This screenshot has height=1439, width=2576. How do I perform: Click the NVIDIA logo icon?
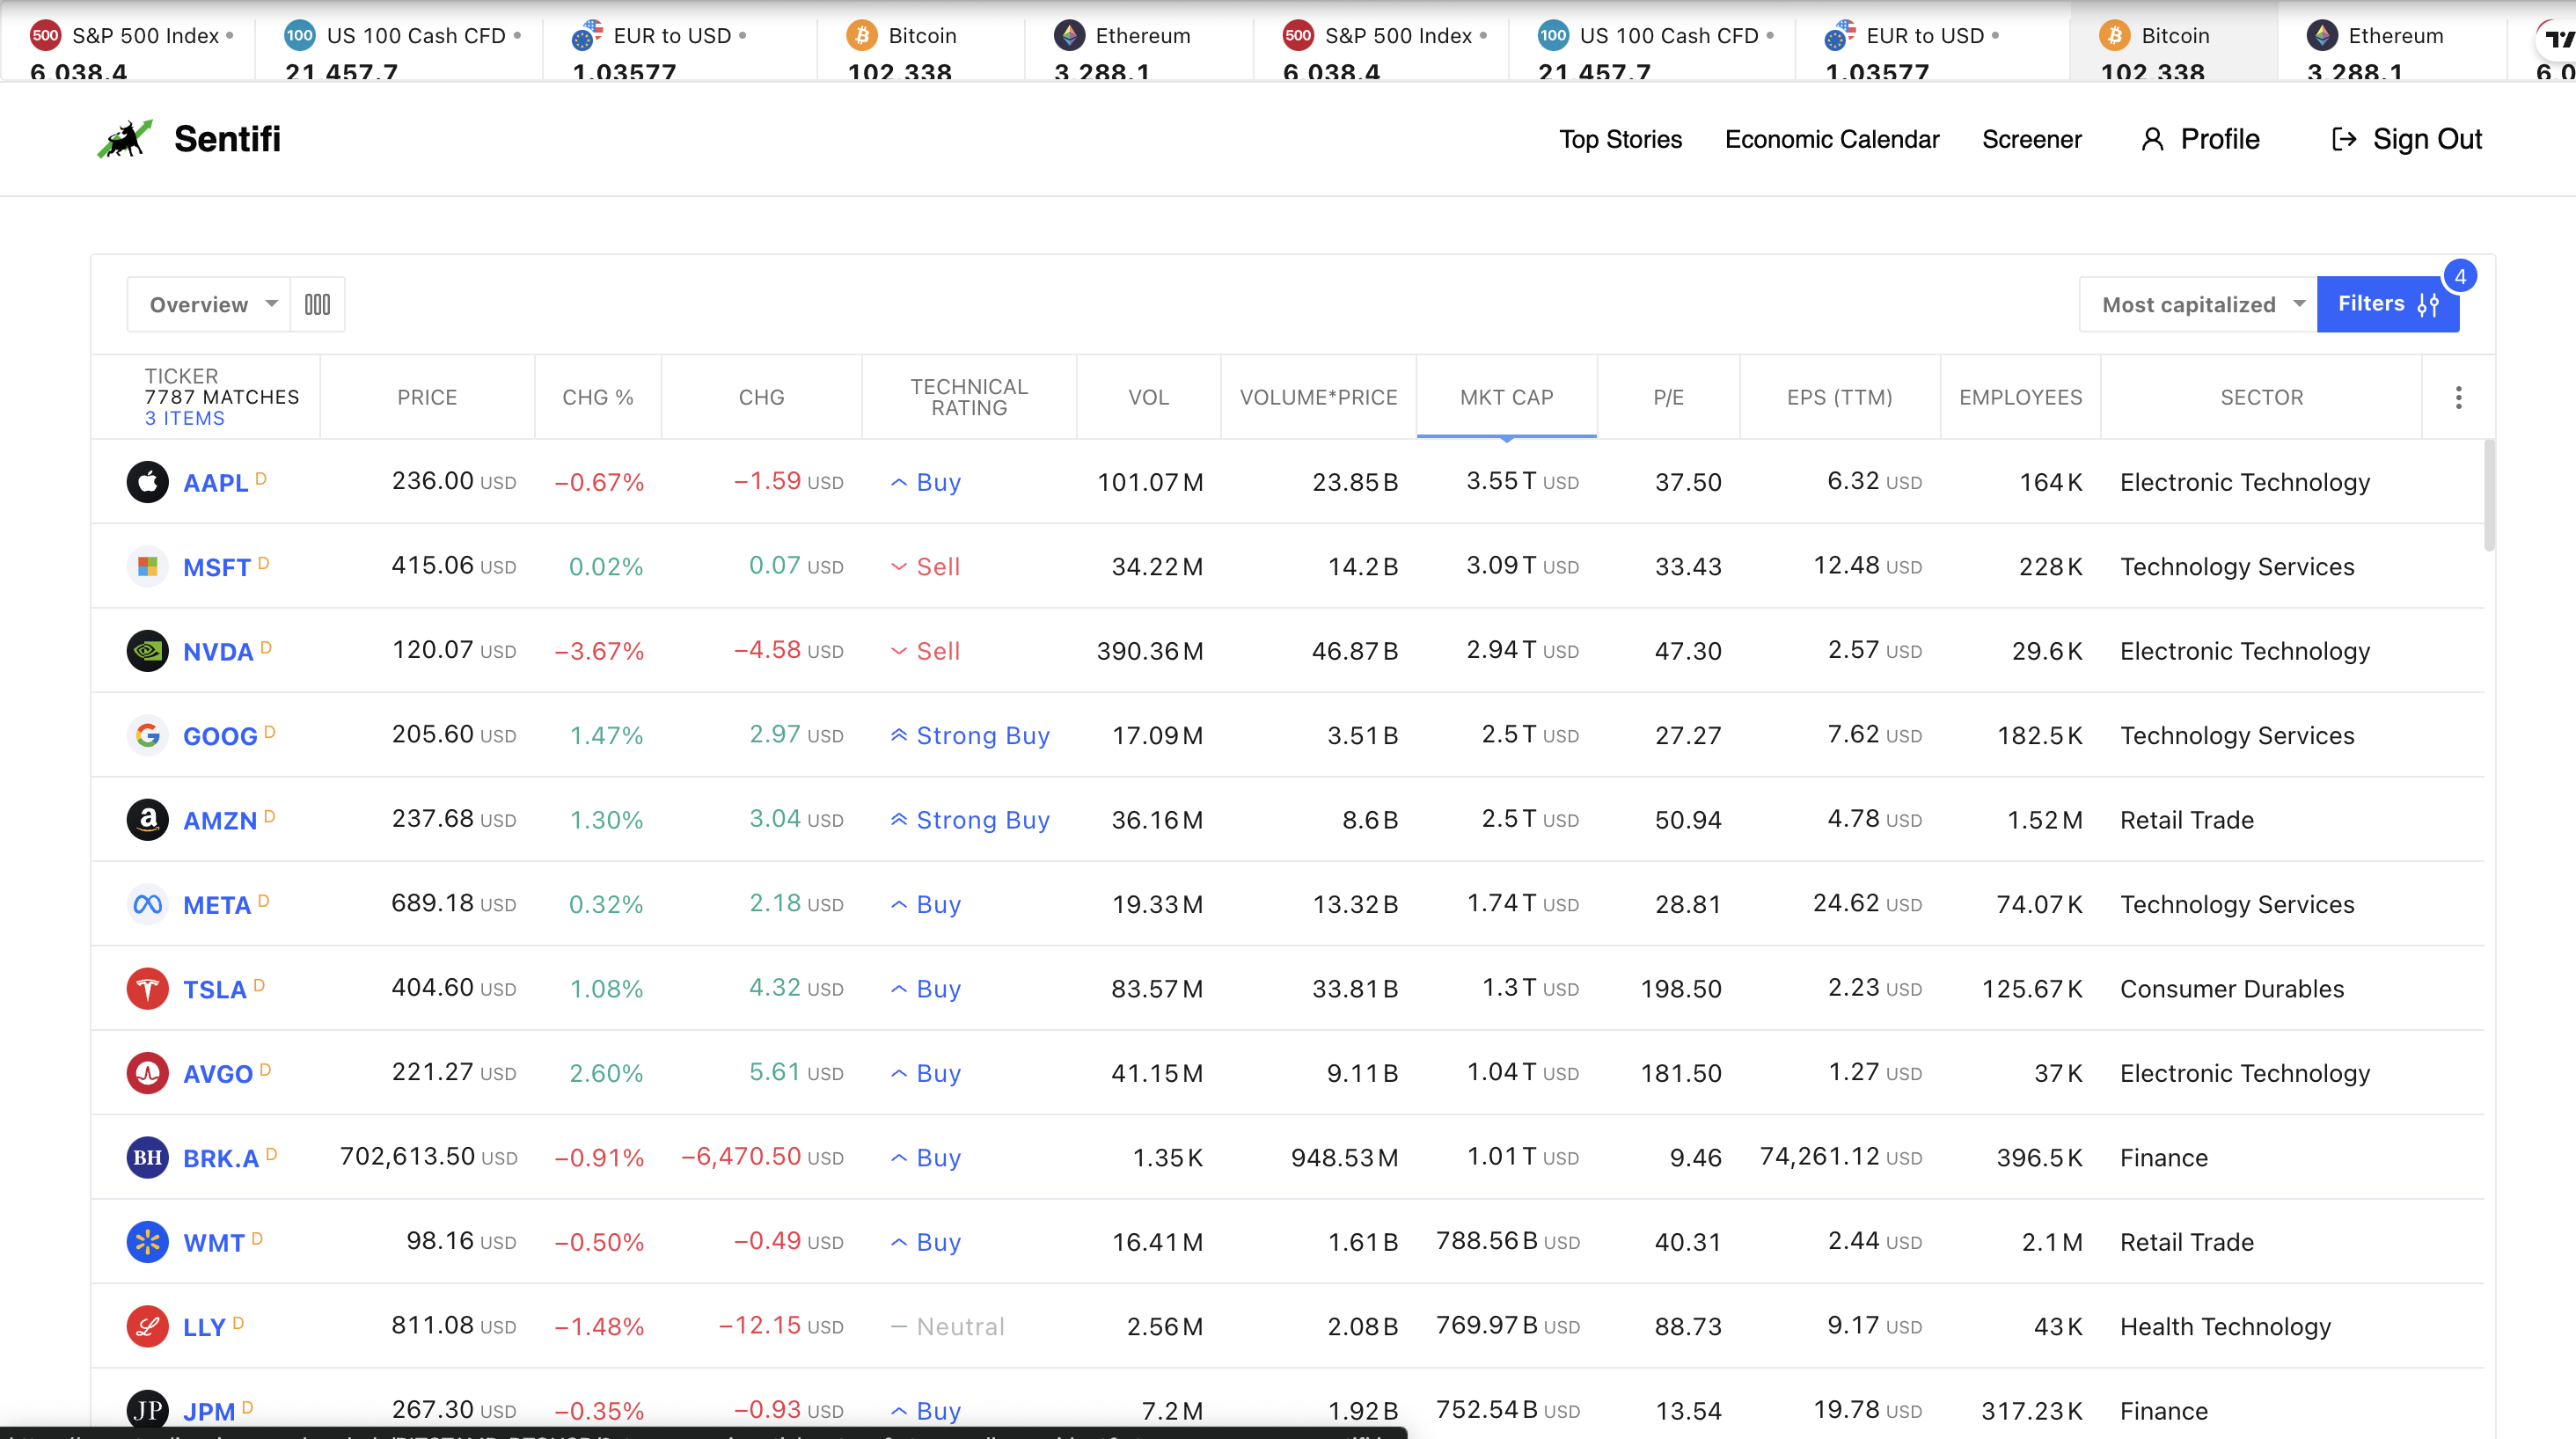click(x=147, y=651)
